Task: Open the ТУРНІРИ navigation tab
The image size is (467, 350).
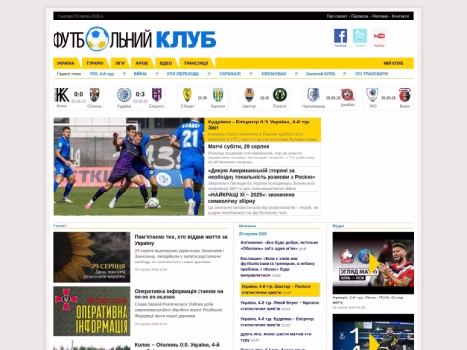Action: coord(94,63)
